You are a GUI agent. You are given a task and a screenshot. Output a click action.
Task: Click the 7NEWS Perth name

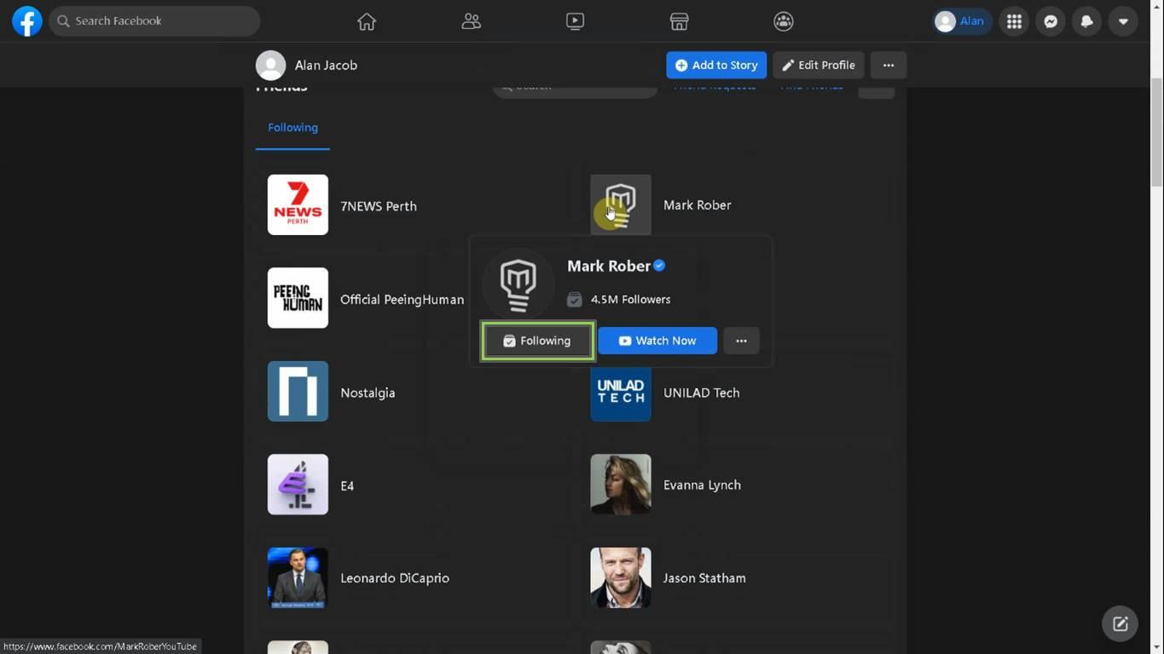379,206
